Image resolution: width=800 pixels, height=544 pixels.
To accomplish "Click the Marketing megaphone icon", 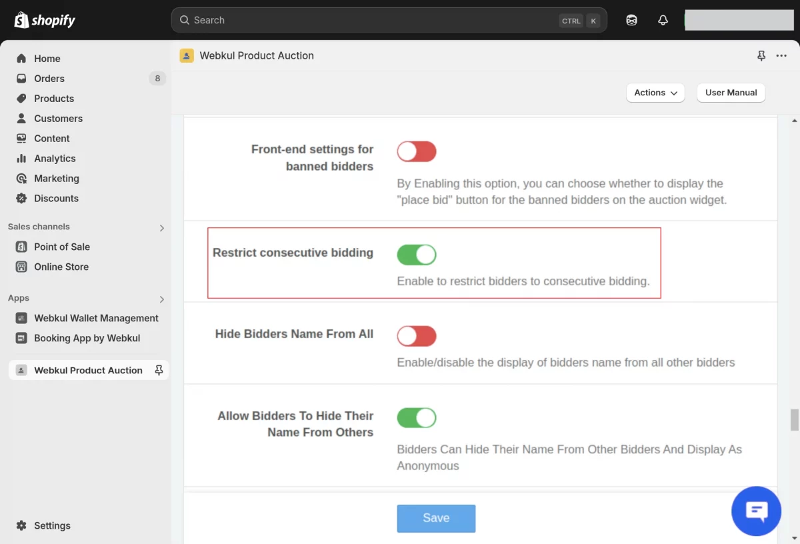I will click(21, 178).
